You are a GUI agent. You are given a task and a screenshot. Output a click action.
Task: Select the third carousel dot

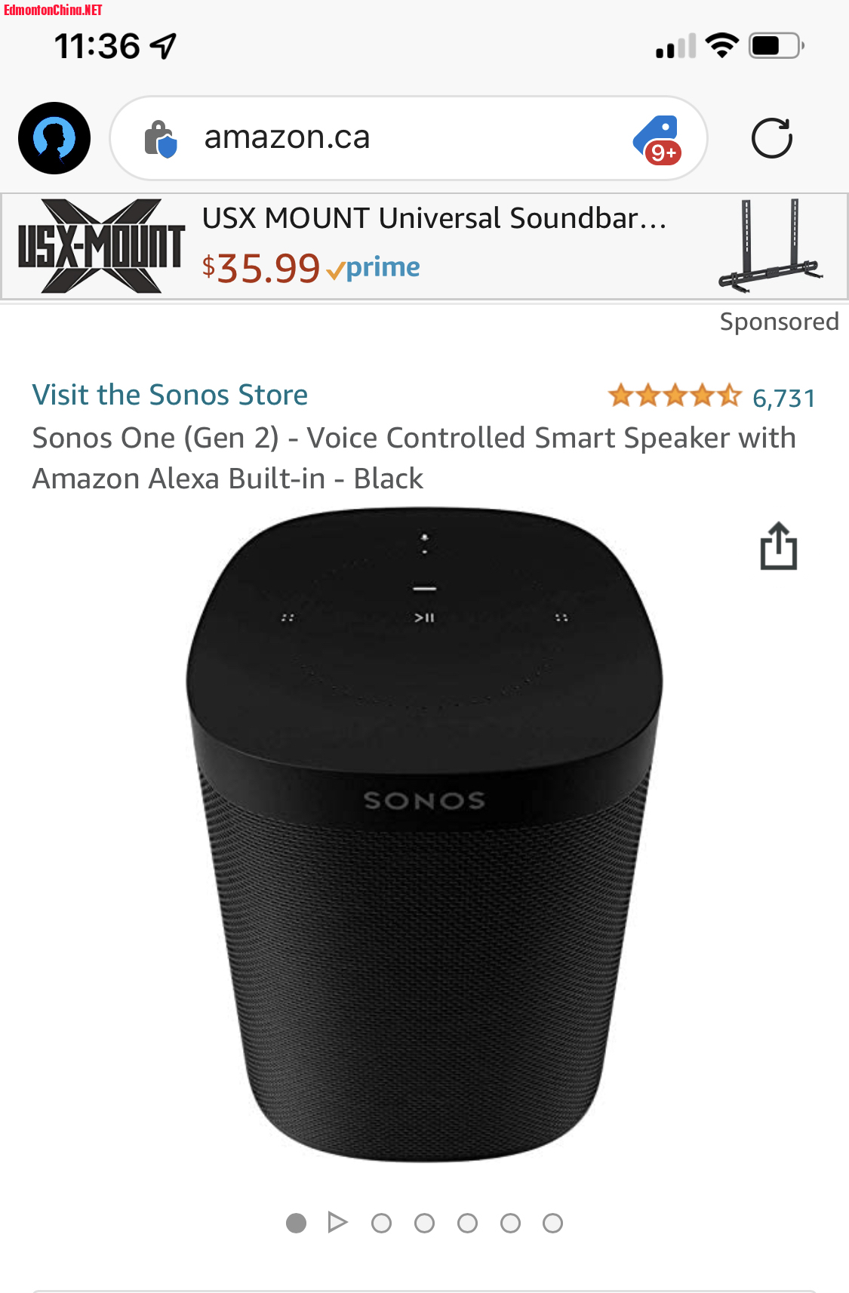(x=381, y=1223)
